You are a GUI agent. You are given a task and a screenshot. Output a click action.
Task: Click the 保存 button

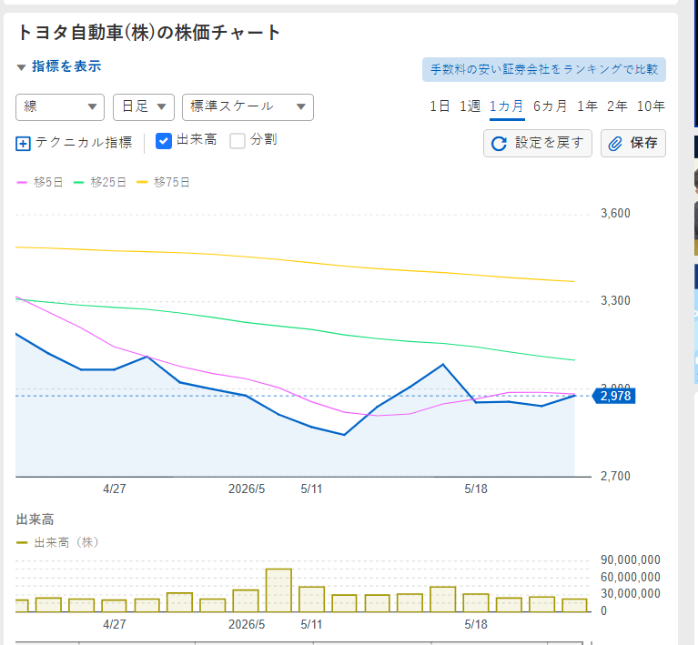633,144
